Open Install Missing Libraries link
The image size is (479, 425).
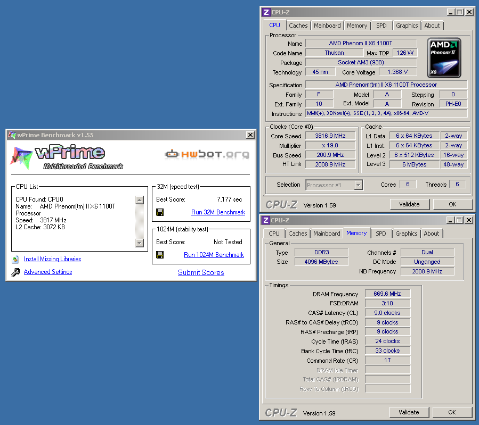(53, 259)
